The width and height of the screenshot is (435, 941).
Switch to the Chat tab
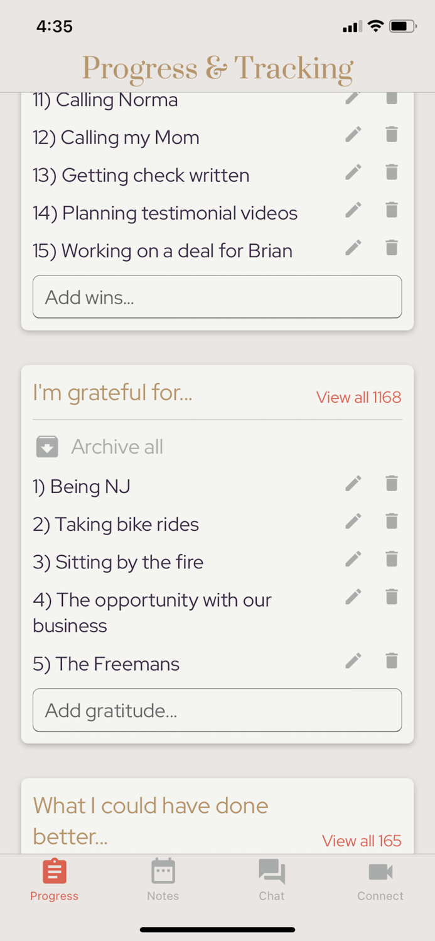coord(272,879)
